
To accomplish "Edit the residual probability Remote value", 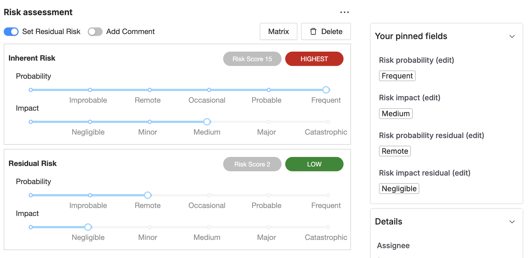I will tap(395, 151).
